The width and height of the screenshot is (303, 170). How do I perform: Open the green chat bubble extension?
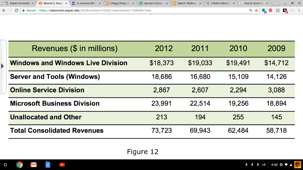coord(264,11)
